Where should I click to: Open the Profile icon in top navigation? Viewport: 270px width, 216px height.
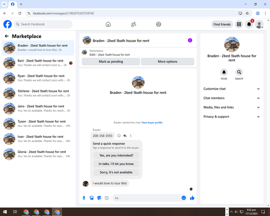159,24
